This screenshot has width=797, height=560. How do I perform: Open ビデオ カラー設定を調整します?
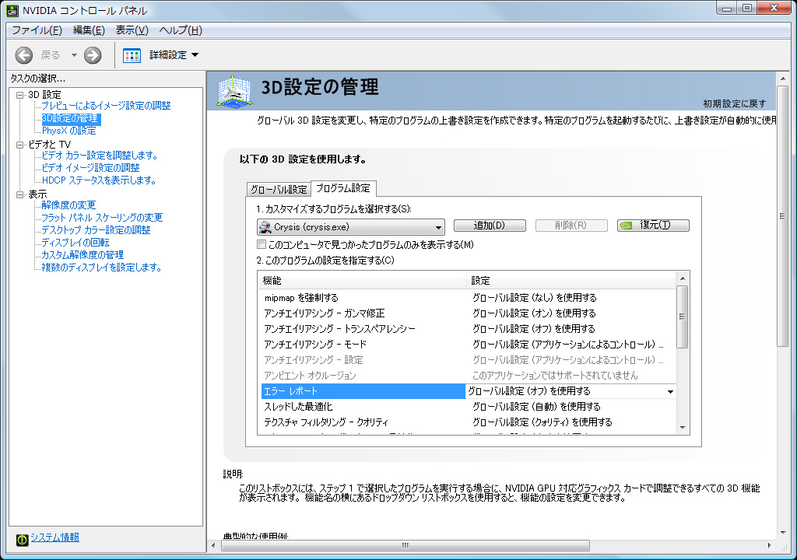[x=100, y=156]
